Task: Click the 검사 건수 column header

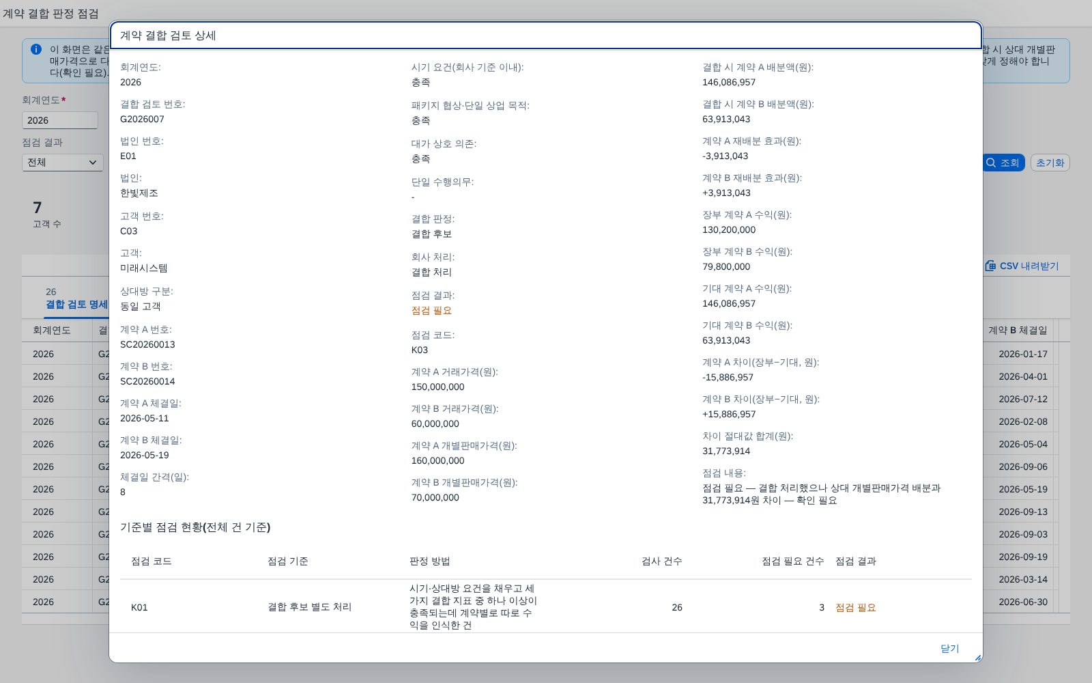Action: pyautogui.click(x=661, y=561)
